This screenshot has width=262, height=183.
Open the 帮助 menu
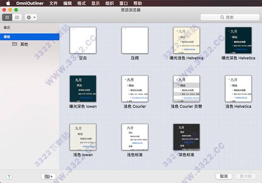(x=138, y=3)
